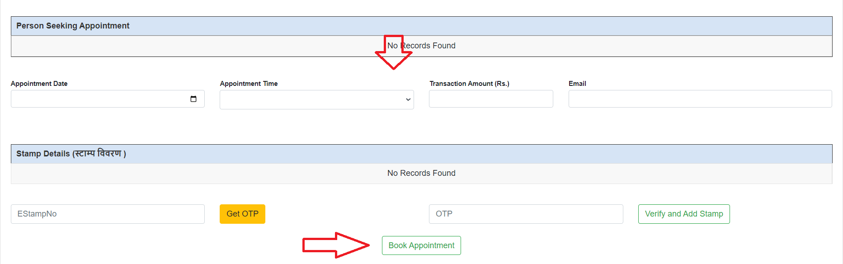The image size is (843, 264).
Task: Click No Records Found under Person Seeking Appointment
Action: coord(427,46)
